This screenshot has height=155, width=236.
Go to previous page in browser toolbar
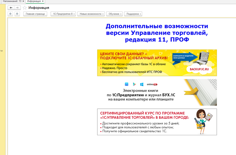(x=10, y=14)
